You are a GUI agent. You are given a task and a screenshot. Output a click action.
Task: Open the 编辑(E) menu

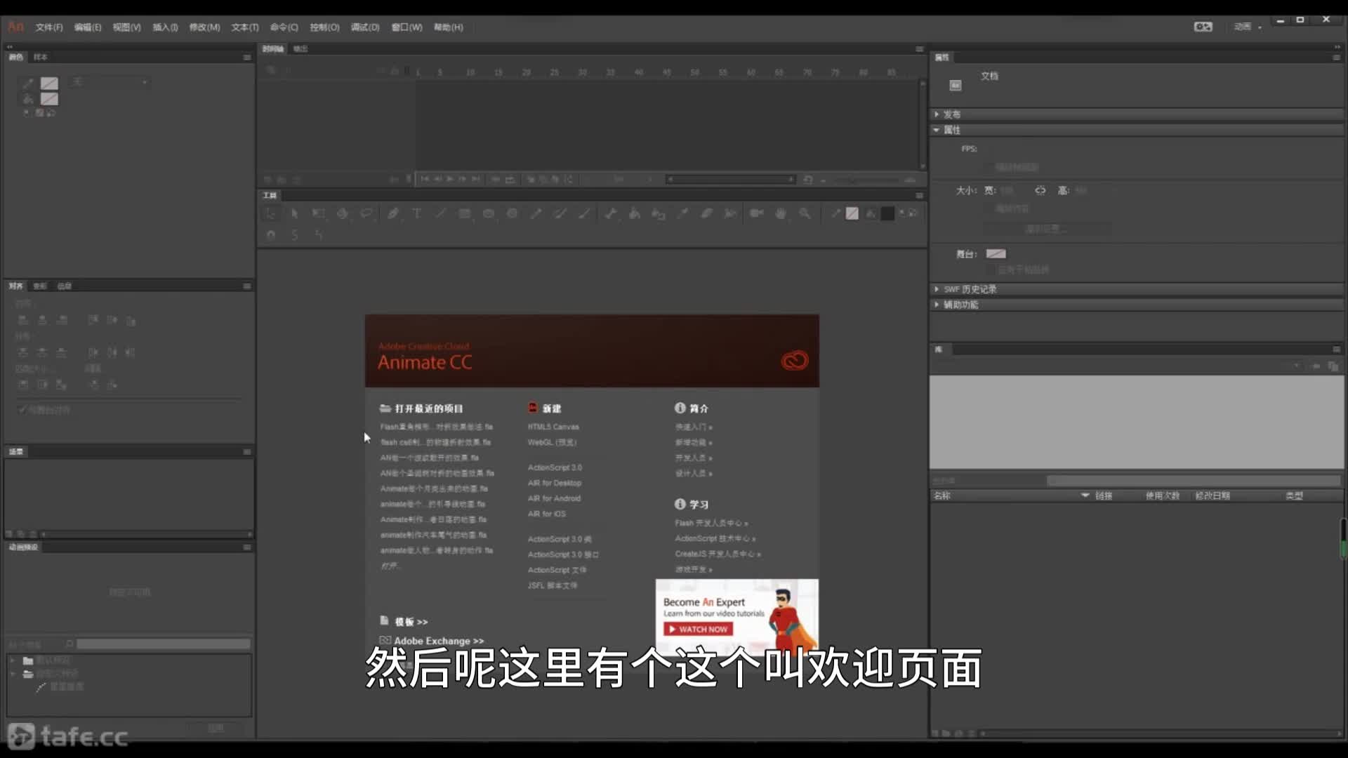coord(88,27)
